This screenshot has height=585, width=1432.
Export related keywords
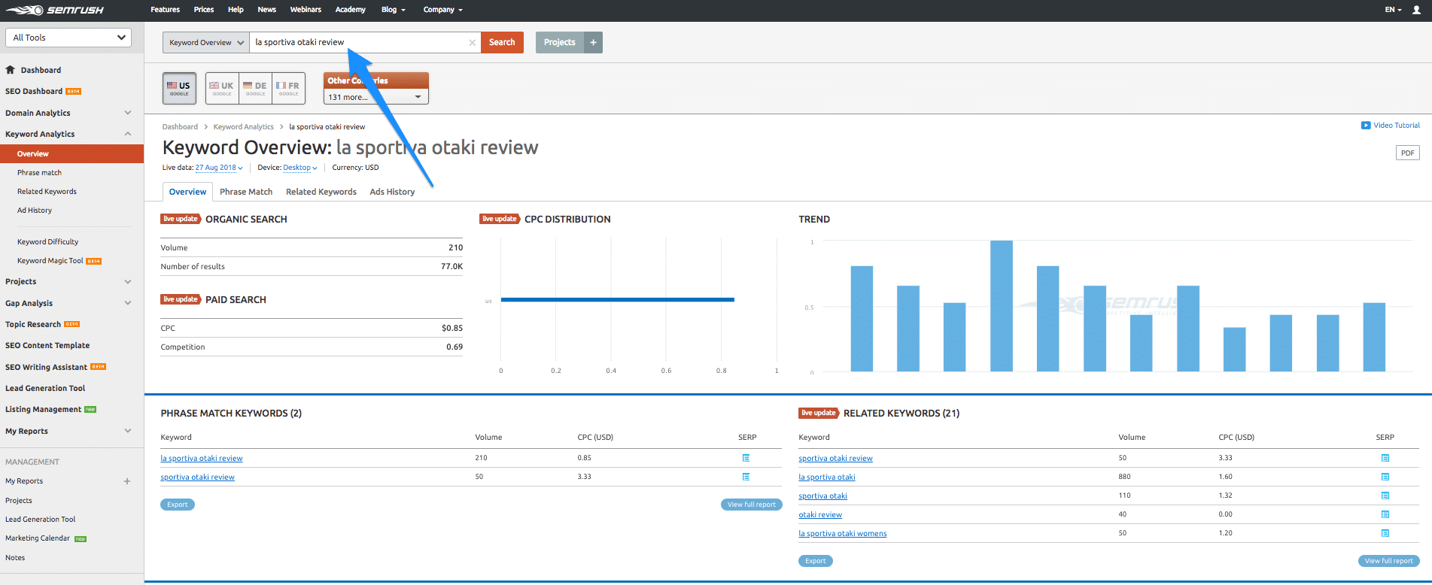pyautogui.click(x=816, y=561)
